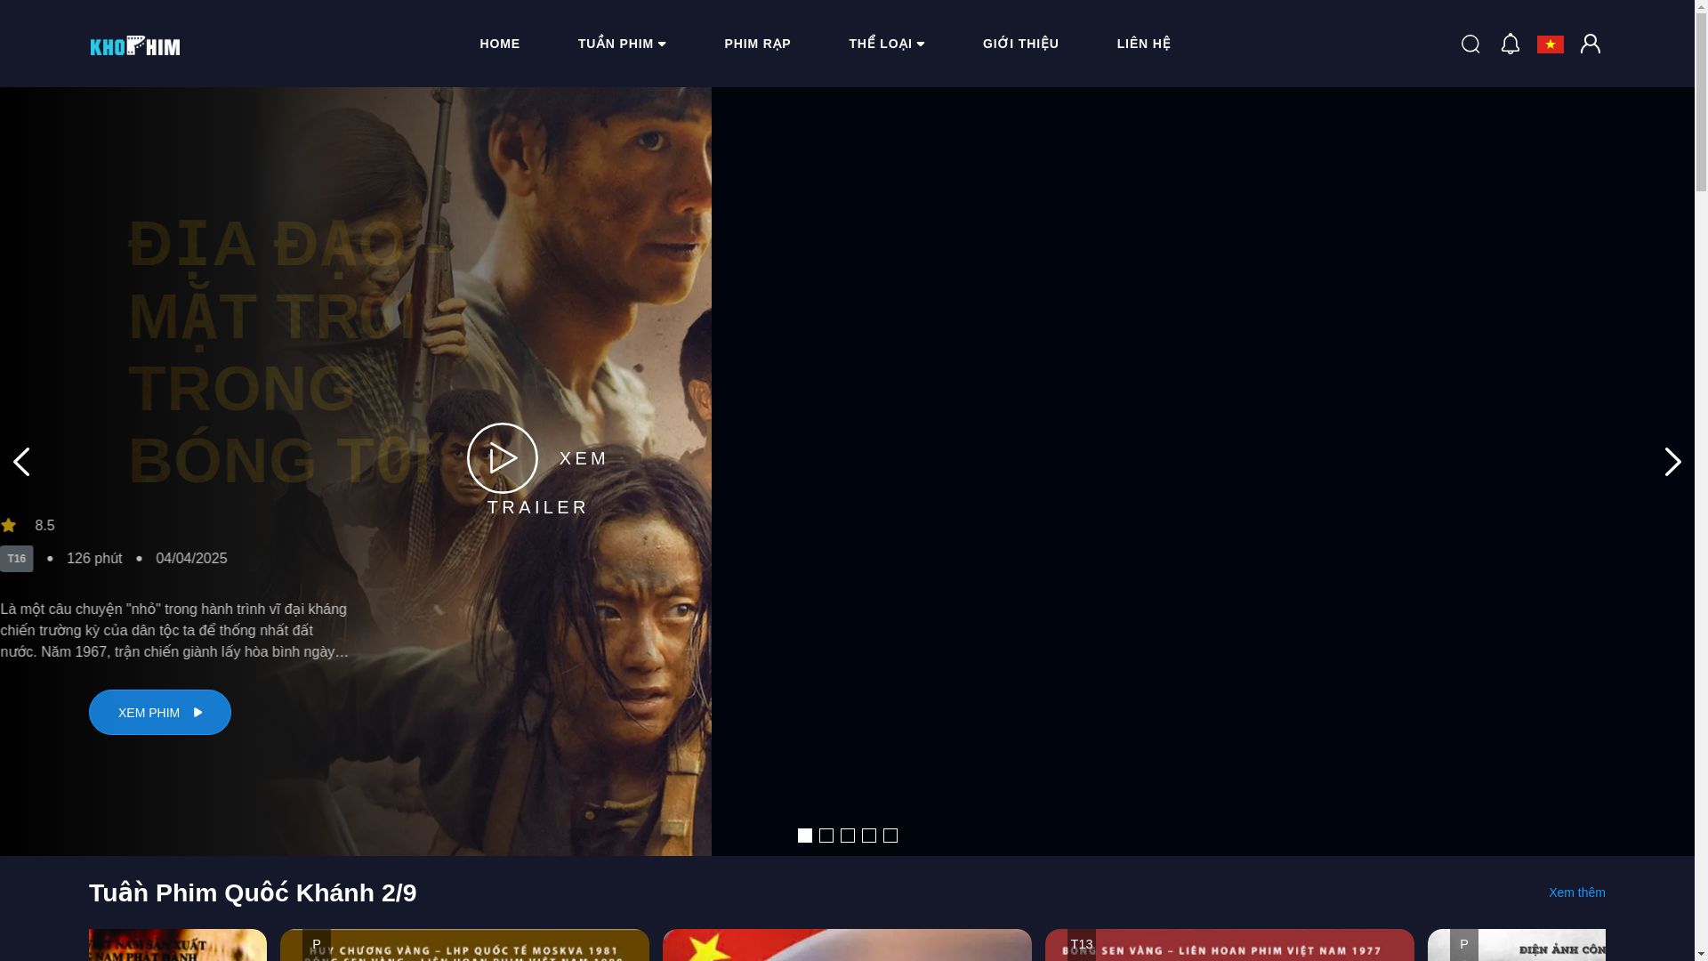Open the search icon
The image size is (1708, 961).
coord(1470,44)
